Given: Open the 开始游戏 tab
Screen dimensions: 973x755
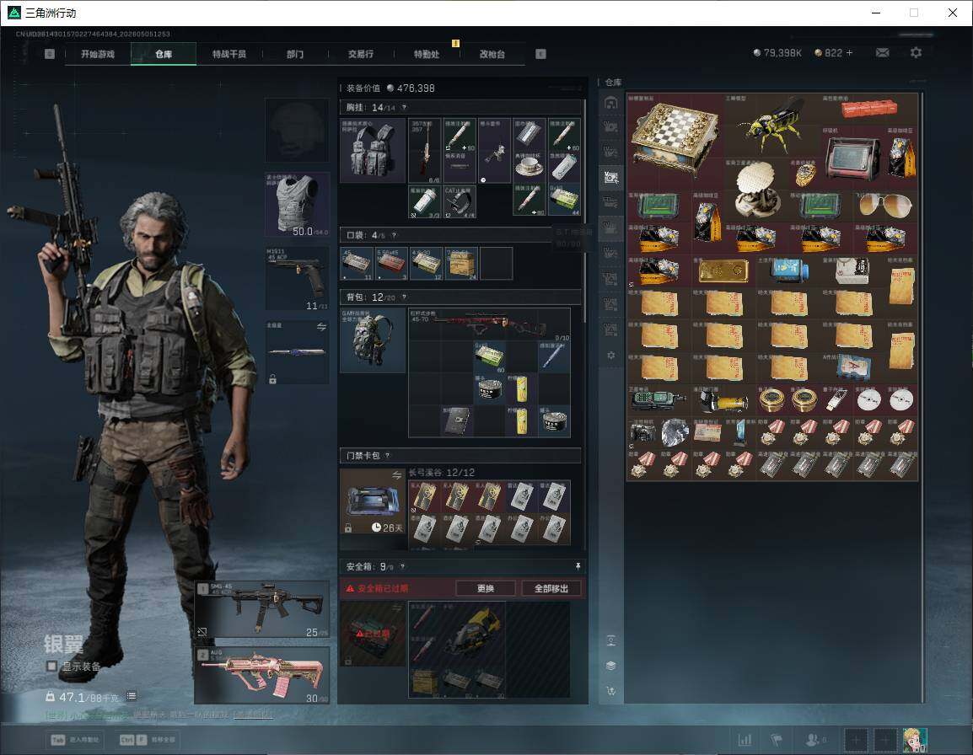Looking at the screenshot, I should [98, 54].
